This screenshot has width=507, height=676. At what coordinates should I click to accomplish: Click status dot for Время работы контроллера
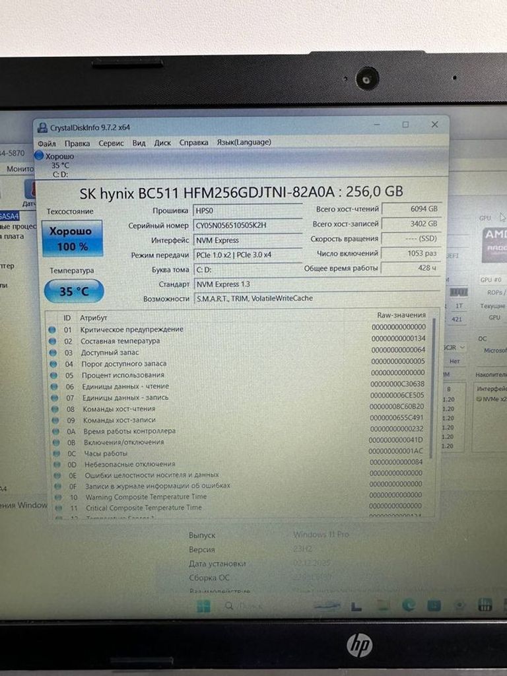(x=56, y=431)
